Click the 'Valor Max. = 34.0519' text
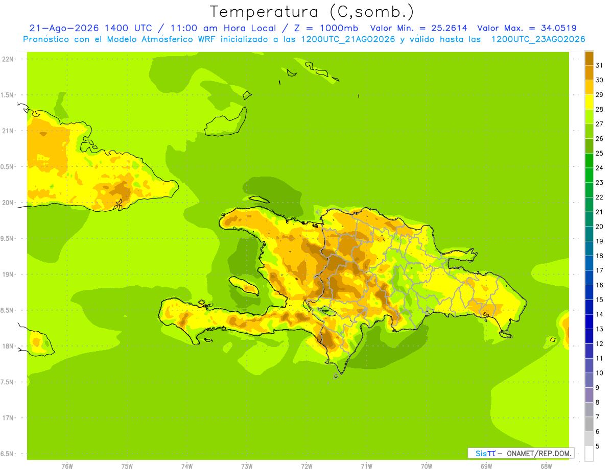Viewport: 613px width, 473px height. tap(527, 28)
